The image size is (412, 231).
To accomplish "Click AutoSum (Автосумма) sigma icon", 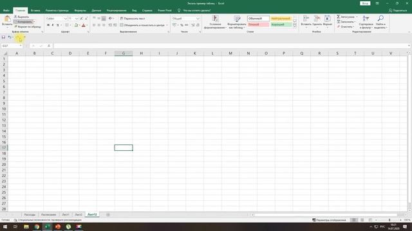I will (x=339, y=17).
